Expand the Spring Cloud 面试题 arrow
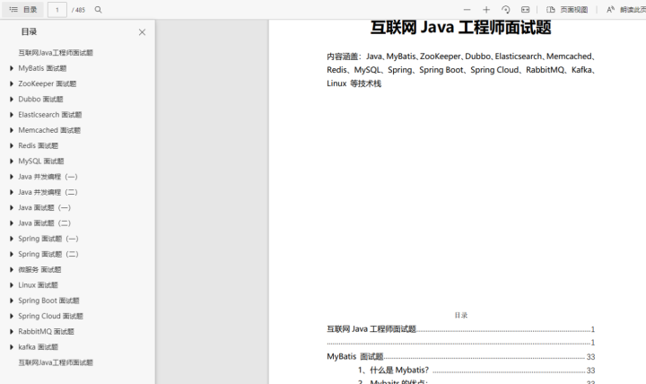 pos(12,316)
